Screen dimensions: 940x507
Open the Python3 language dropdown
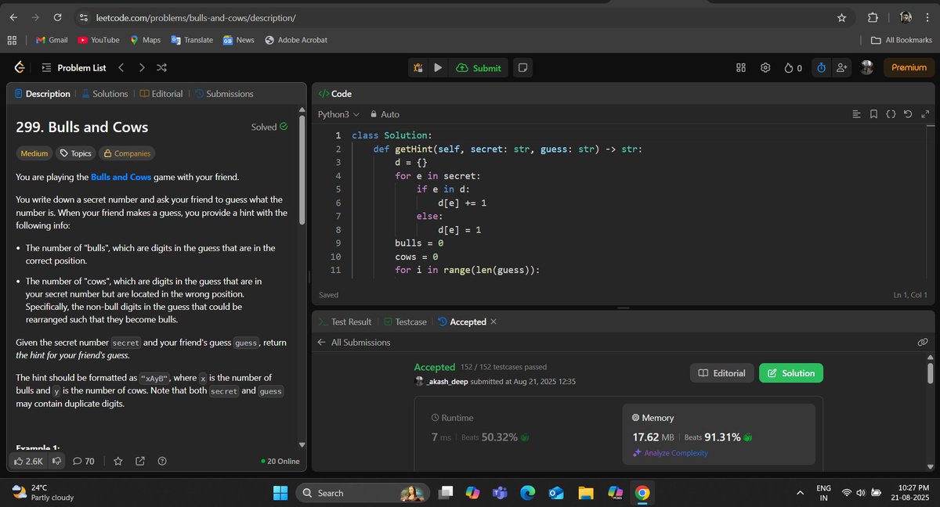click(338, 114)
